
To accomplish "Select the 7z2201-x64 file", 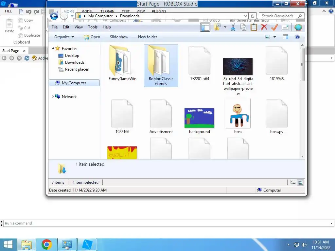I will click(x=200, y=64).
